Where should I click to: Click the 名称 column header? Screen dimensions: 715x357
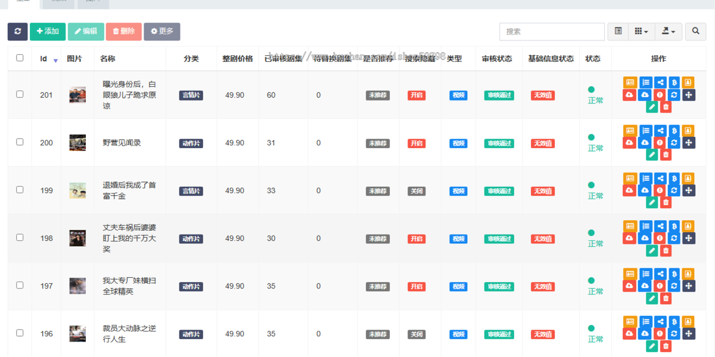coord(108,58)
